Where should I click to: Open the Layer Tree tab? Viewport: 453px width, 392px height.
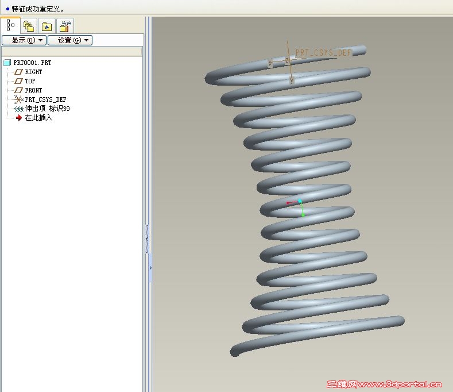[x=29, y=26]
